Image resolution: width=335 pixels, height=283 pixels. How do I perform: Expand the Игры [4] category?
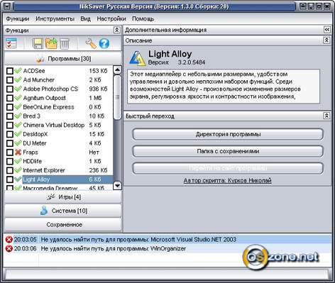click(63, 197)
